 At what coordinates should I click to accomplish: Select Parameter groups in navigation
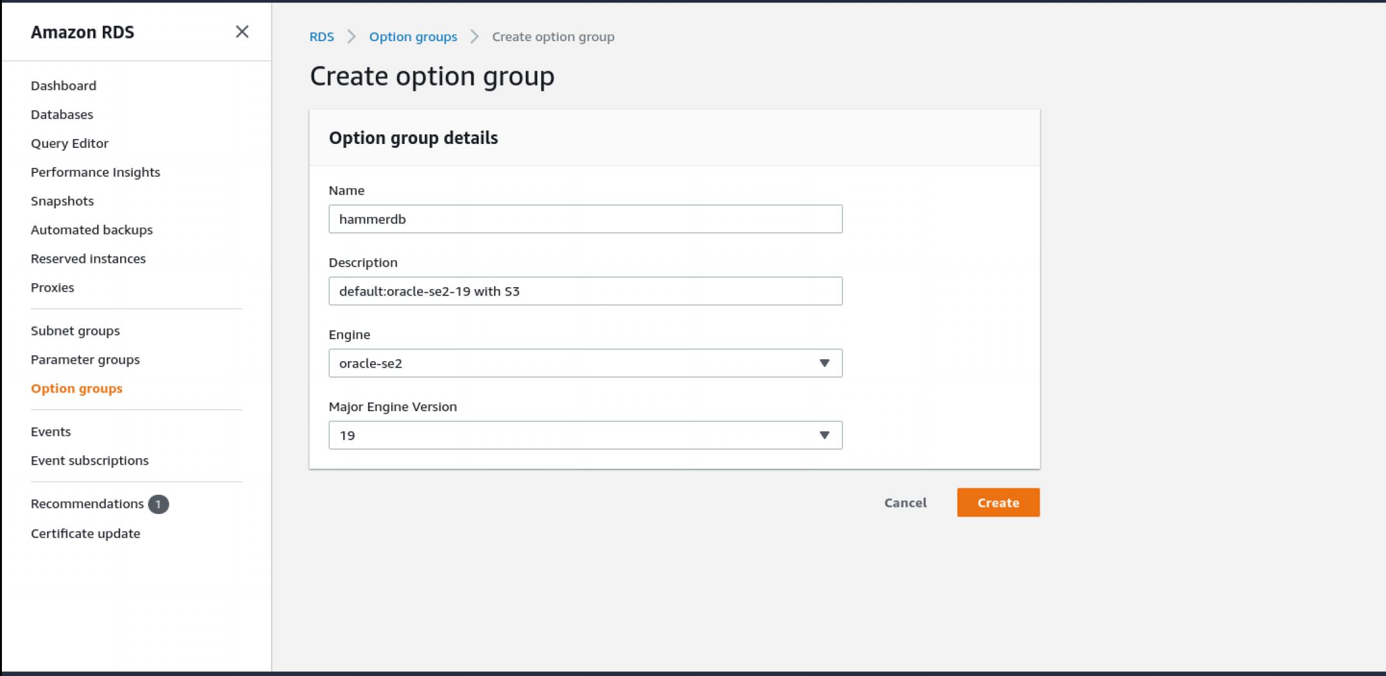click(85, 360)
